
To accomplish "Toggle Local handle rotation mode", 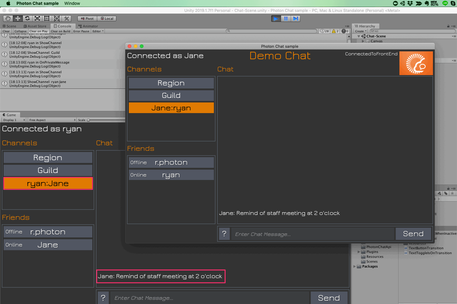I will 107,19.
